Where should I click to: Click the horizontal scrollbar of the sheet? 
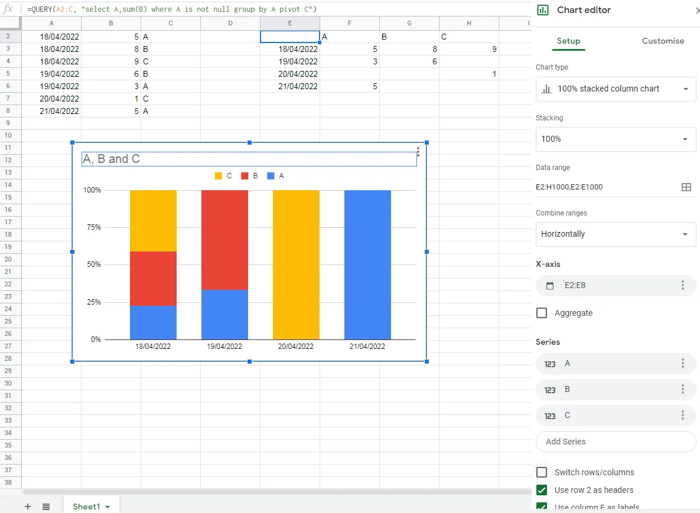click(277, 492)
